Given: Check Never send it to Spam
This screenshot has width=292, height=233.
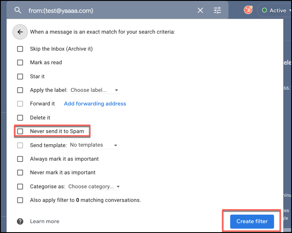Looking at the screenshot, I should coord(20,131).
